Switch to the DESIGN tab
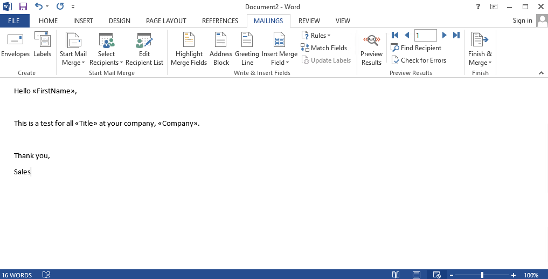Screen dimensions: 548x279 click(120, 21)
